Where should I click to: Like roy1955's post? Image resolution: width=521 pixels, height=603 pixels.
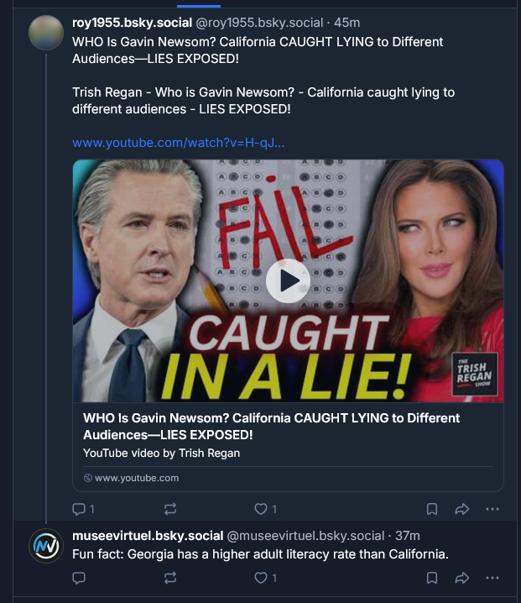click(262, 509)
